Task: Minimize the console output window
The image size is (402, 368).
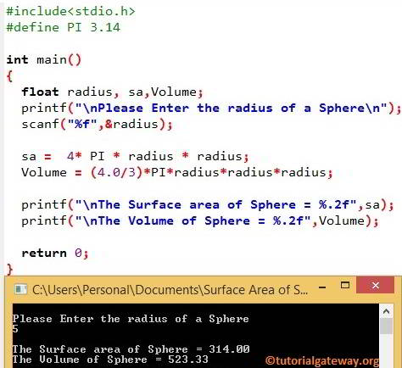Action: [322, 287]
